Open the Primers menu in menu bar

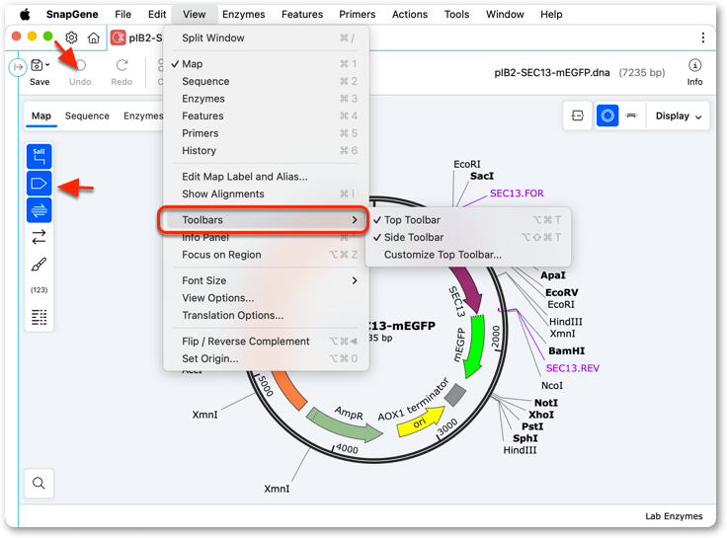point(358,15)
